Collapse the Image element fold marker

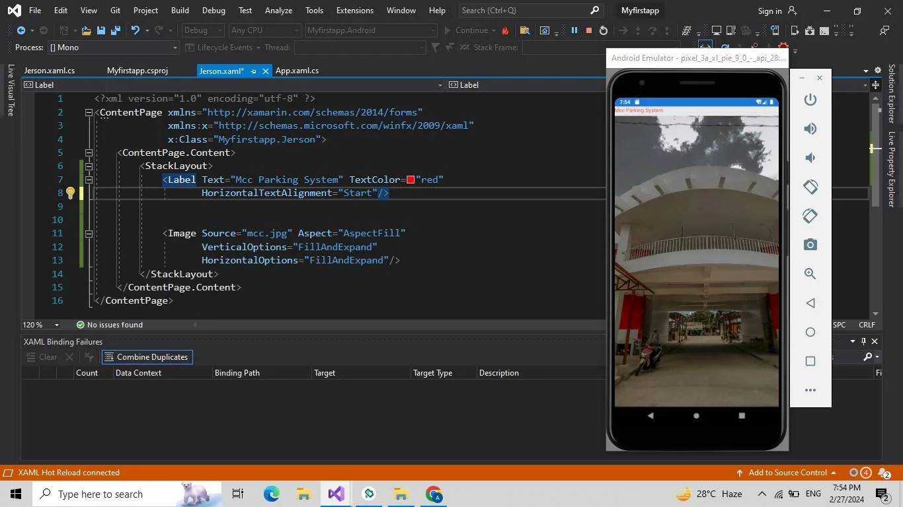pyautogui.click(x=89, y=233)
